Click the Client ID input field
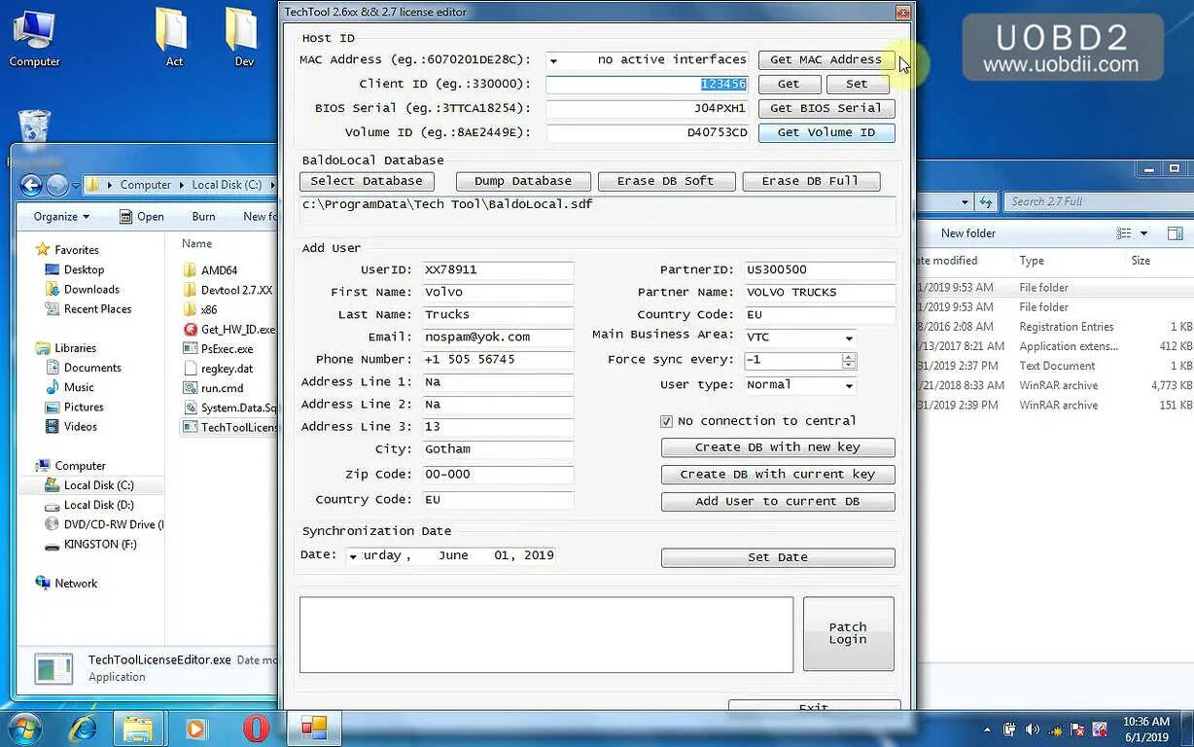The height and width of the screenshot is (747, 1194). pos(648,85)
